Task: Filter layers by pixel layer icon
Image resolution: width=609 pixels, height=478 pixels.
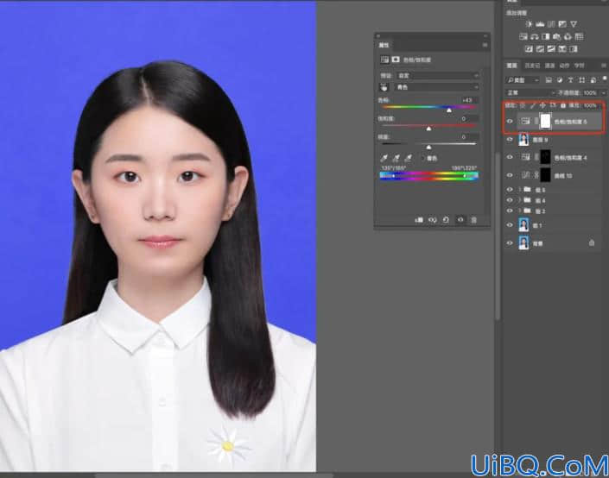Action: pos(549,80)
